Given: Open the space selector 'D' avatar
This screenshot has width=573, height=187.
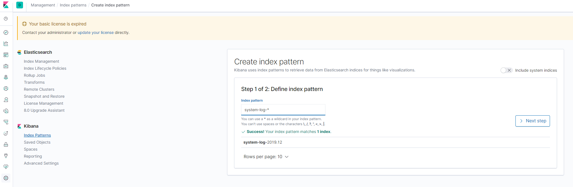Looking at the screenshot, I should click(x=20, y=5).
